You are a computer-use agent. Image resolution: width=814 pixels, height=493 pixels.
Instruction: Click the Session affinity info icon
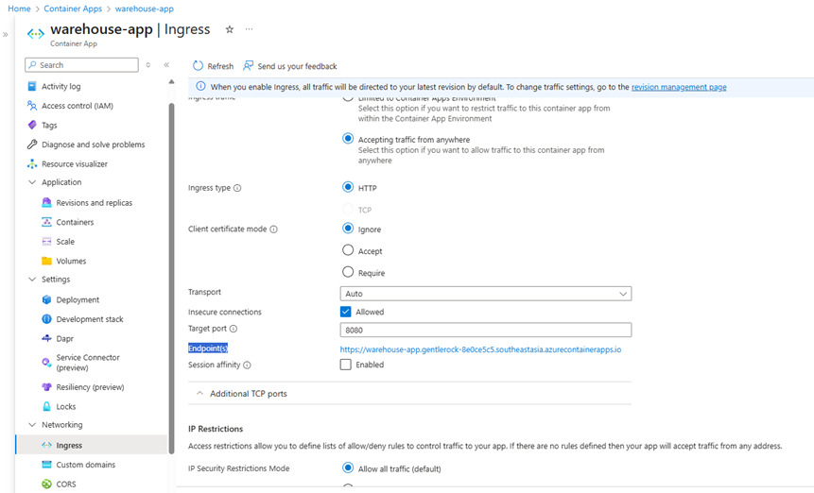247,365
